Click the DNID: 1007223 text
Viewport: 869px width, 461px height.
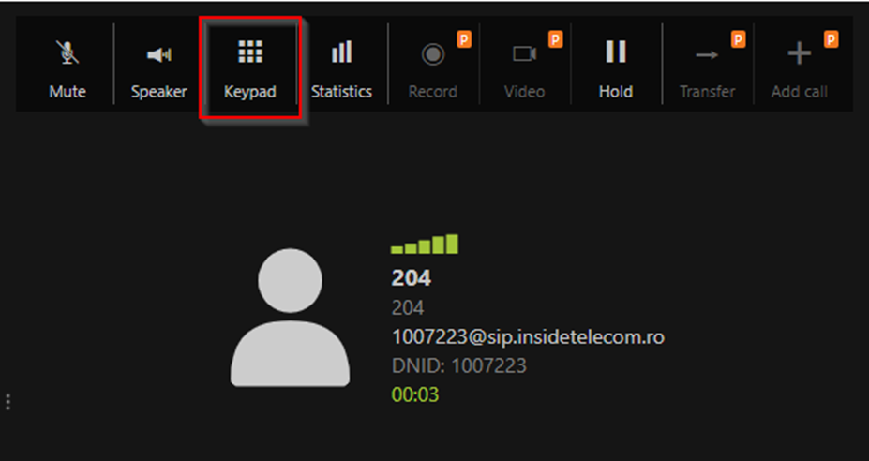click(x=459, y=365)
